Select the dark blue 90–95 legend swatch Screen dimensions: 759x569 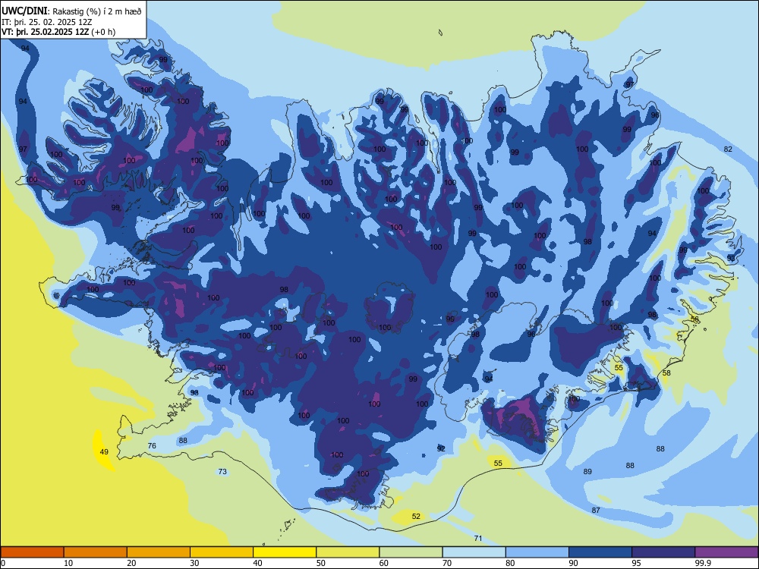[x=600, y=552]
